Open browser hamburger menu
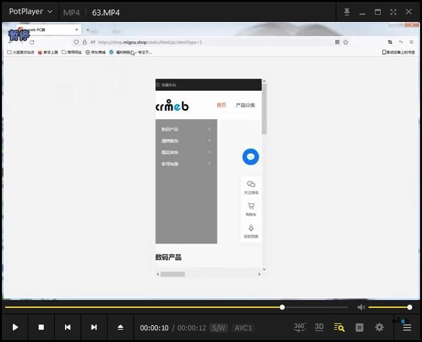The image size is (422, 342). coord(412,42)
